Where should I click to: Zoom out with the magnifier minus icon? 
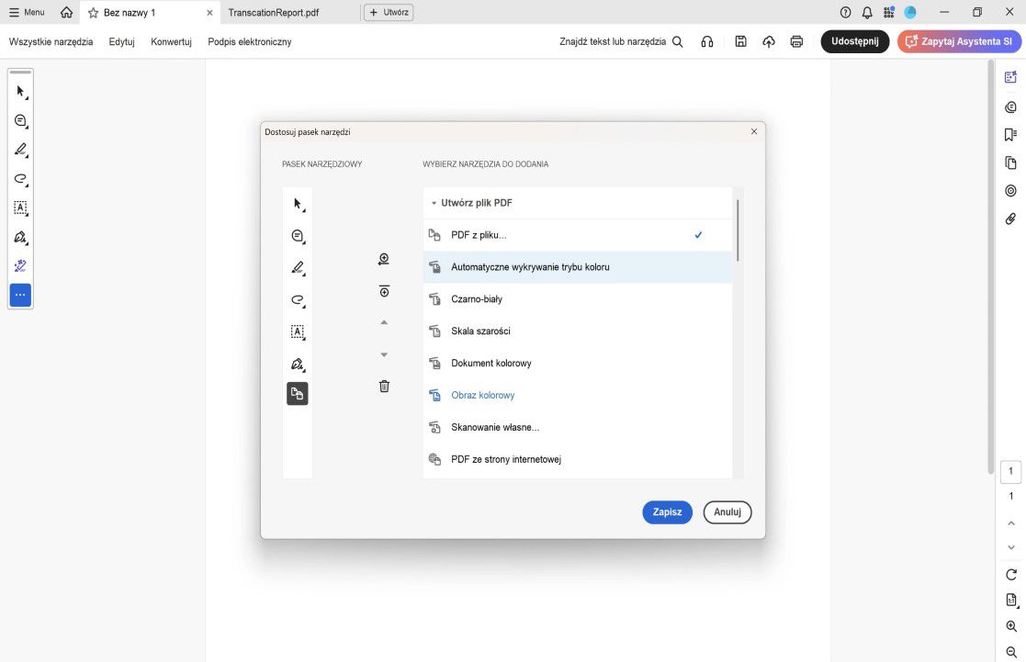pyautogui.click(x=1011, y=652)
